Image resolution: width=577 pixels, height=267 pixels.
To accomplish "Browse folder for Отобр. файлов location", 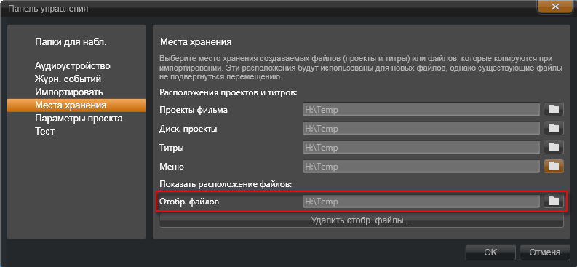I will coord(554,201).
